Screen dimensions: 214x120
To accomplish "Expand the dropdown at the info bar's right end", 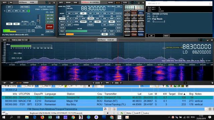I will click(206, 109).
